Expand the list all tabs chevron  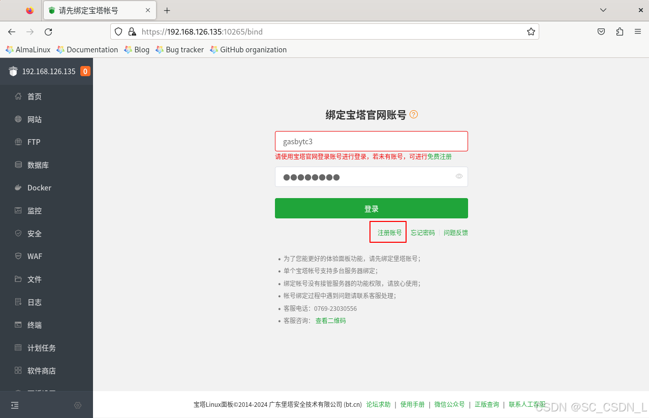pyautogui.click(x=603, y=10)
